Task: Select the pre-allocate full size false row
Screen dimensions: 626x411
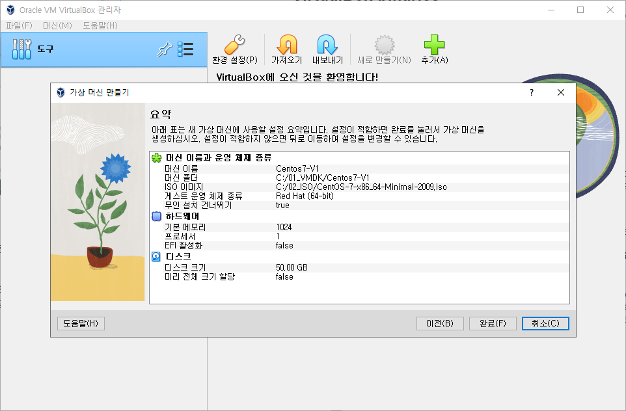Action: pos(359,277)
